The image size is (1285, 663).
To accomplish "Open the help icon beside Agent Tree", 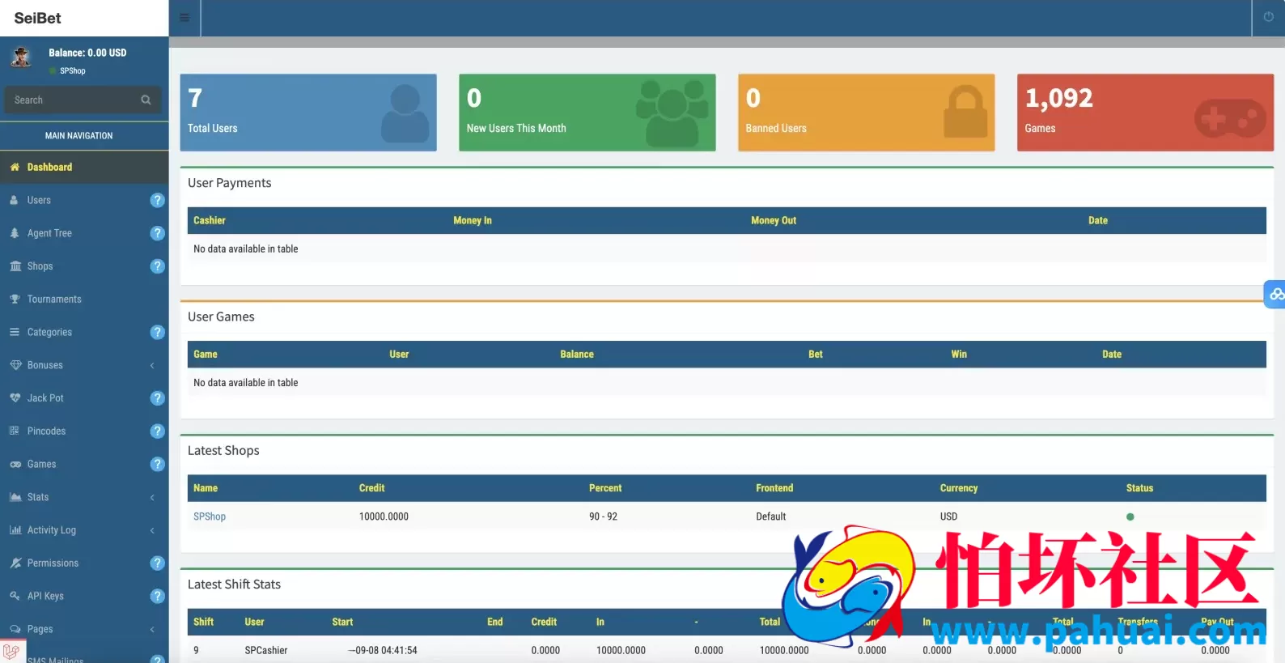I will [158, 233].
